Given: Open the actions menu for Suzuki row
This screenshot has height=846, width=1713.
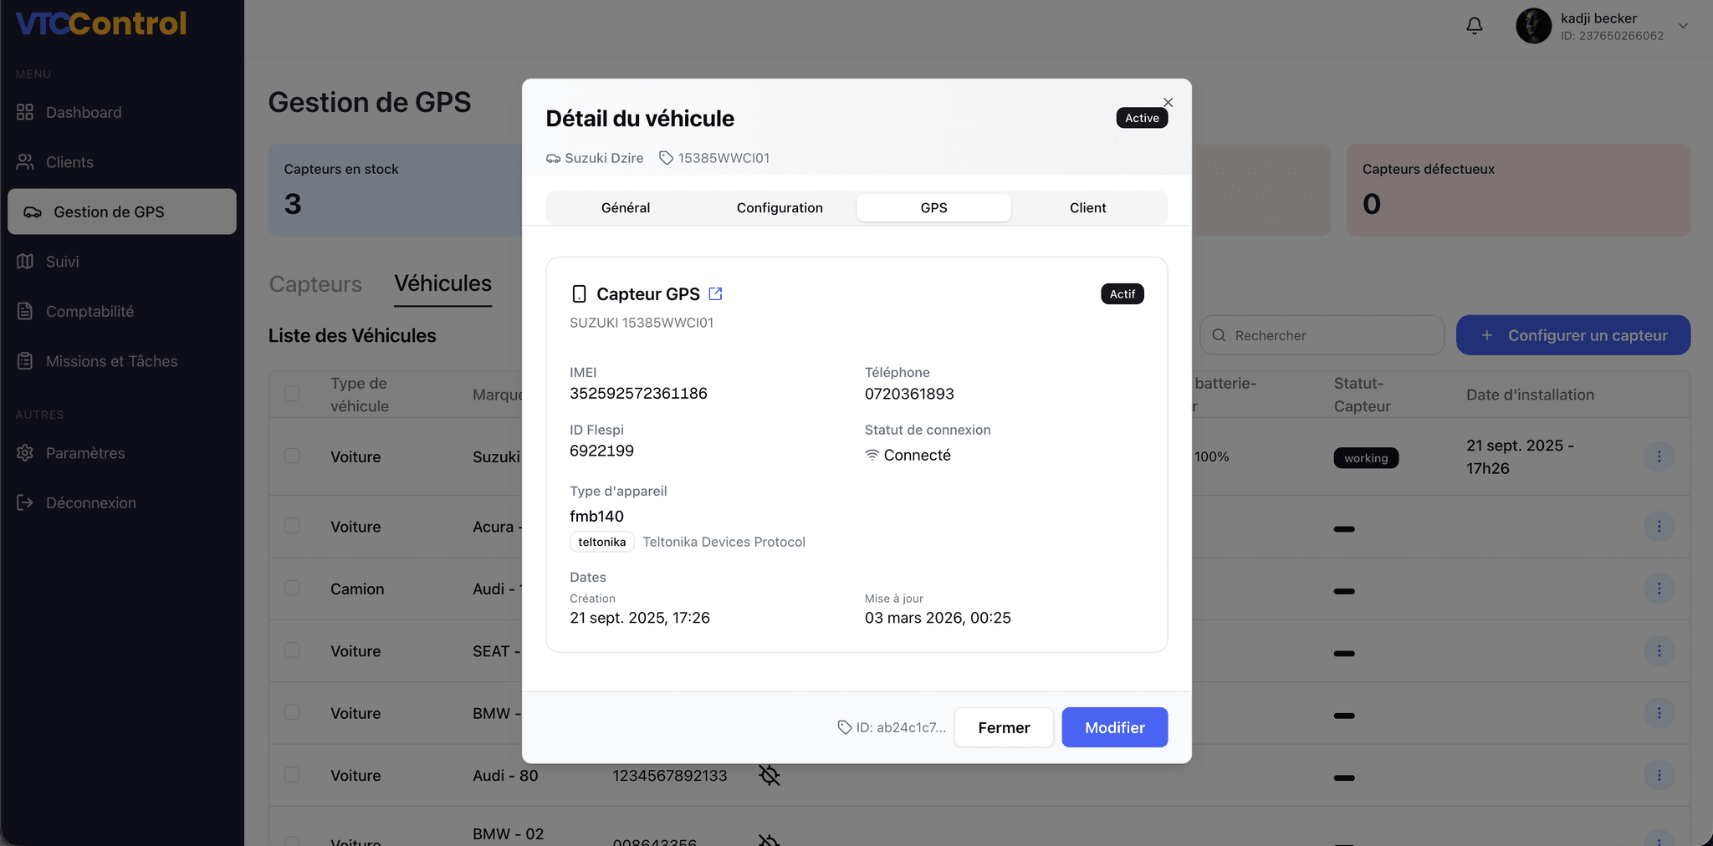Looking at the screenshot, I should tap(1659, 456).
